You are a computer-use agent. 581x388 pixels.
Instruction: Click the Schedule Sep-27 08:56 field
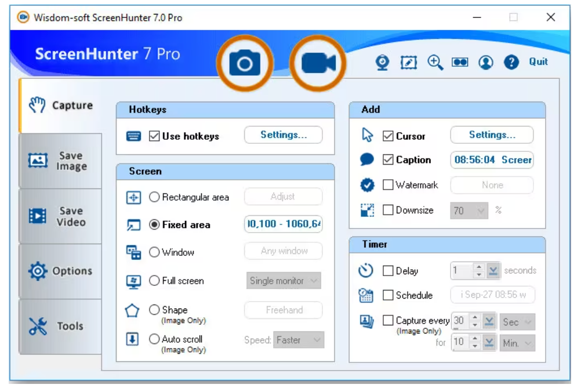(493, 295)
